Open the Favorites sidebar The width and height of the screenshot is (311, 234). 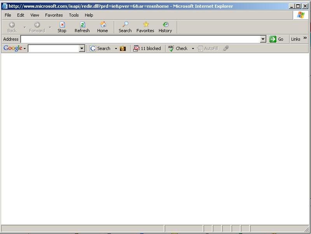(145, 27)
